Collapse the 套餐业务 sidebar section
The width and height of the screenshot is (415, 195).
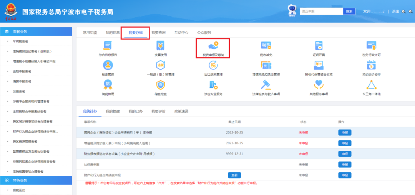[36, 31]
